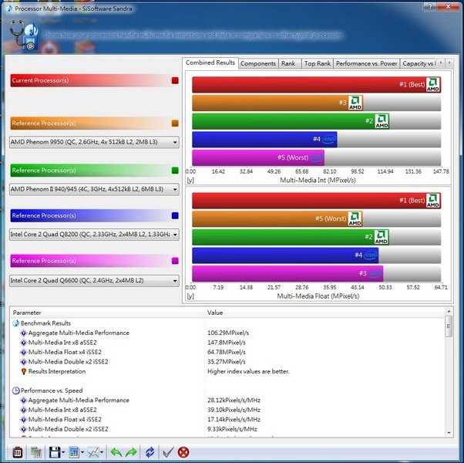Open the Intel Core 2 Quad Q8200 dropdown

[x=94, y=235]
